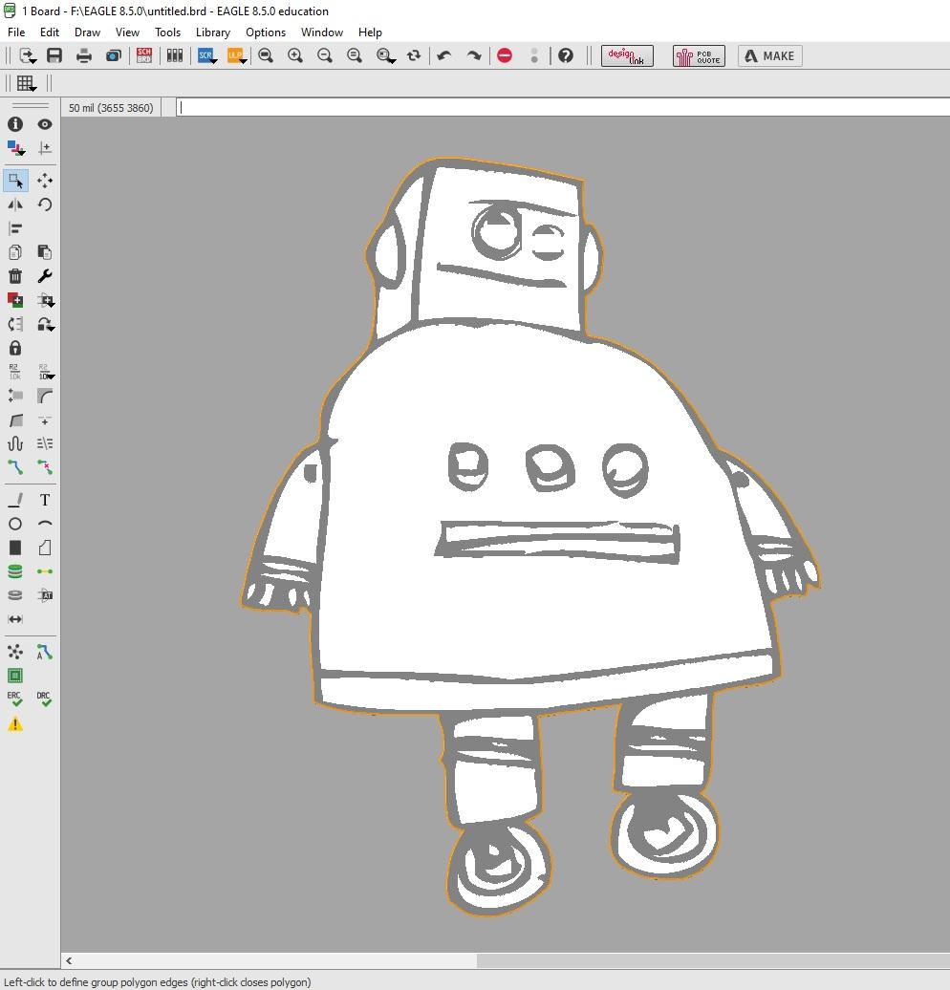Click the PCB Quote button
The image size is (950, 990).
coord(698,55)
